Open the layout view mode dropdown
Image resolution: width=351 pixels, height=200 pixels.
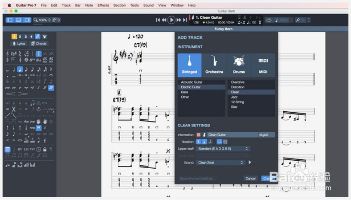(x=56, y=20)
